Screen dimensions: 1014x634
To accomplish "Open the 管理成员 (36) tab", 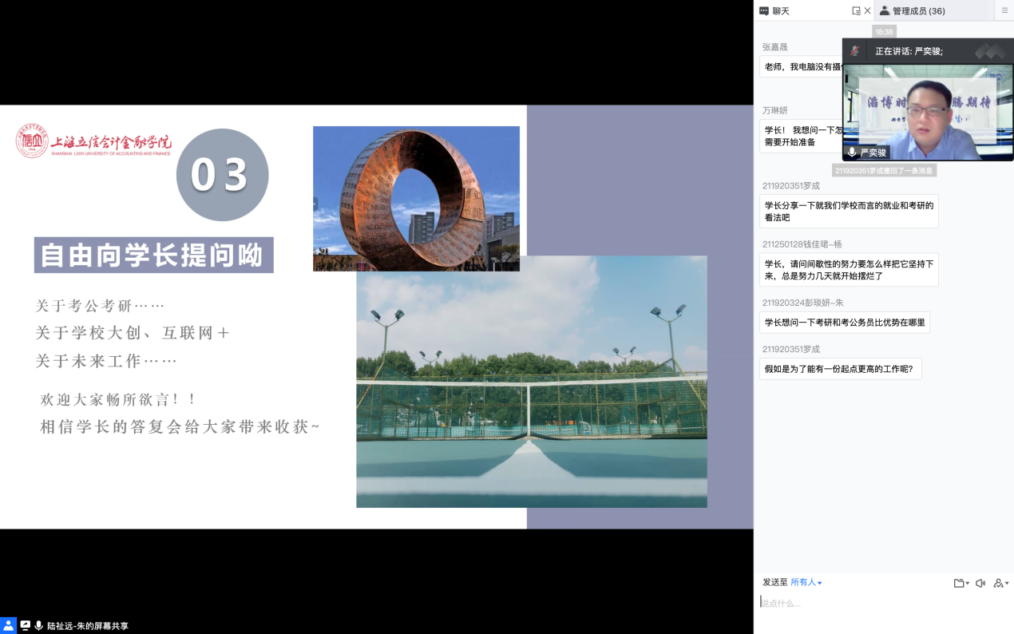I will click(912, 10).
